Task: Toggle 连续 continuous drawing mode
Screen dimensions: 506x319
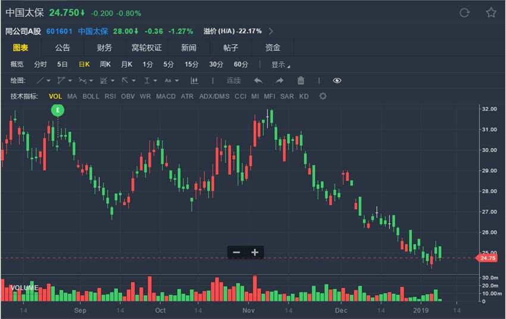Action: point(233,80)
